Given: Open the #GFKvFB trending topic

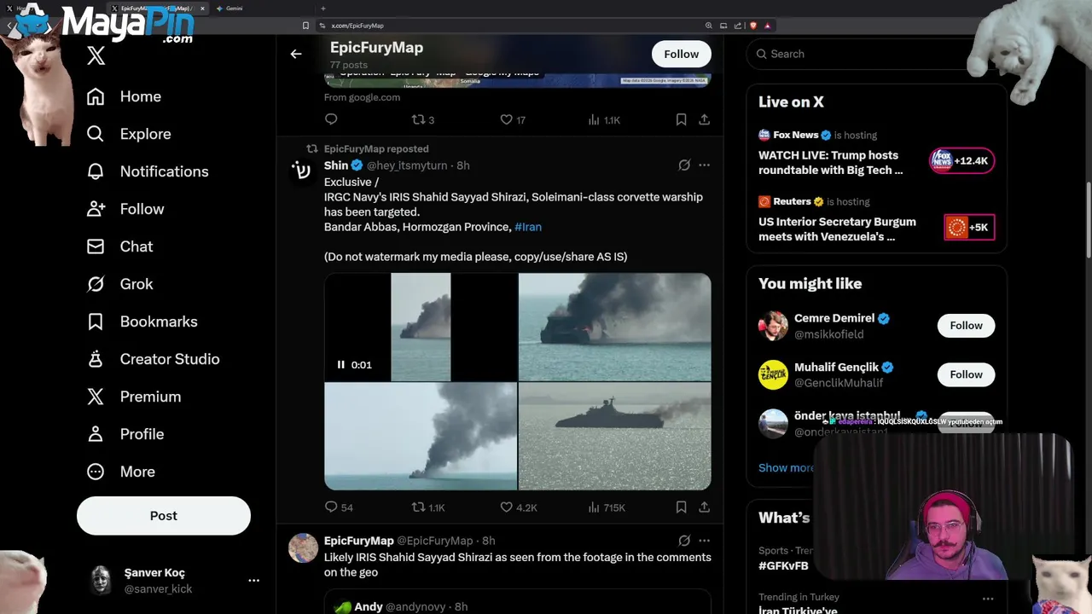Looking at the screenshot, I should click(x=783, y=565).
